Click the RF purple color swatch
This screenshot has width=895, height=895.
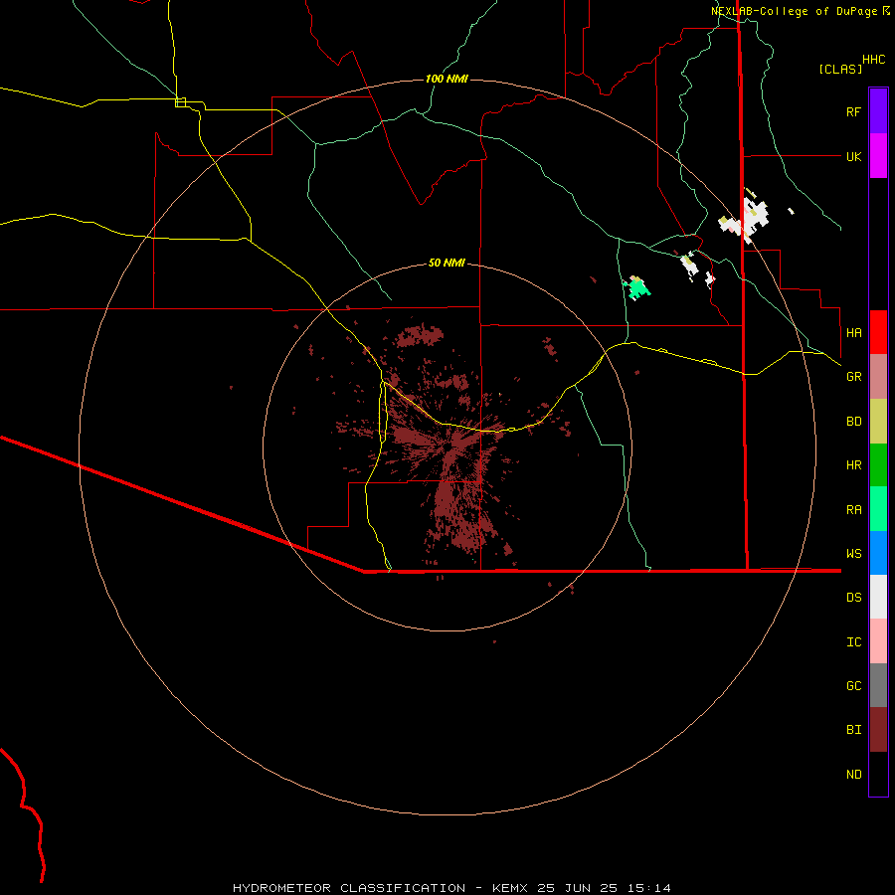878,111
